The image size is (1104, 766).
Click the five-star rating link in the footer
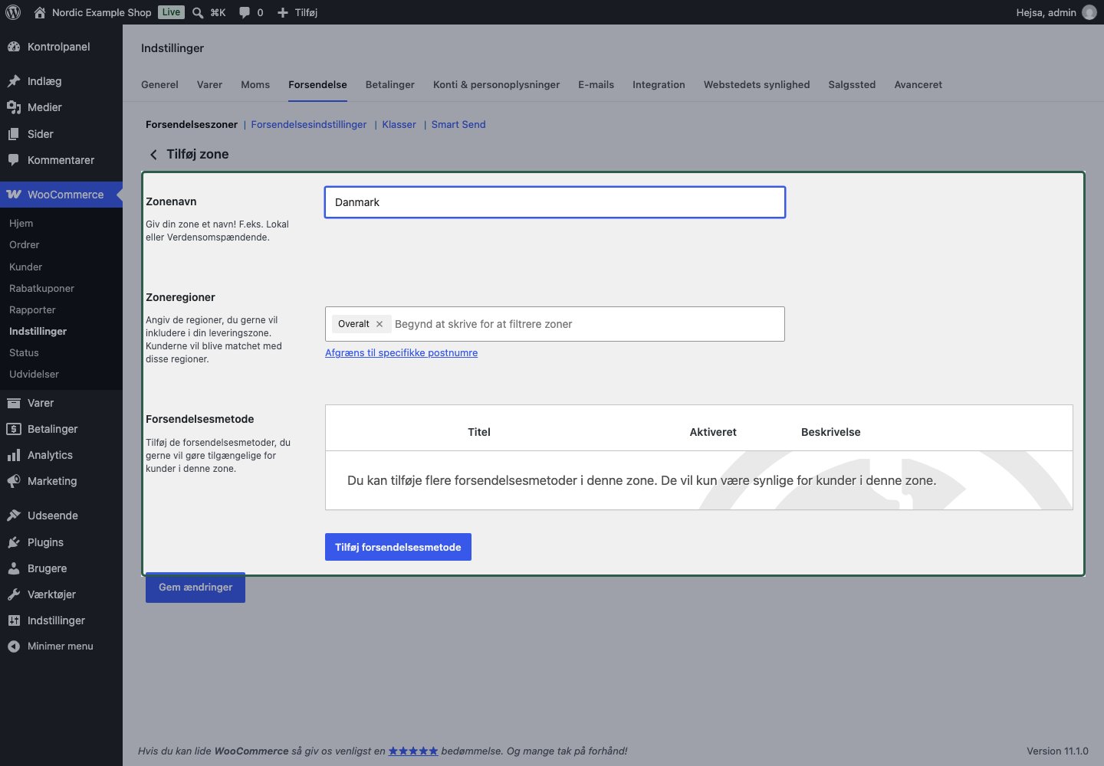pos(413,751)
